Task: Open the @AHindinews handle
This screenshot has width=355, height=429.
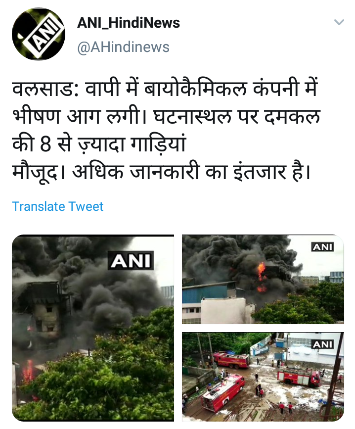Action: 123,47
